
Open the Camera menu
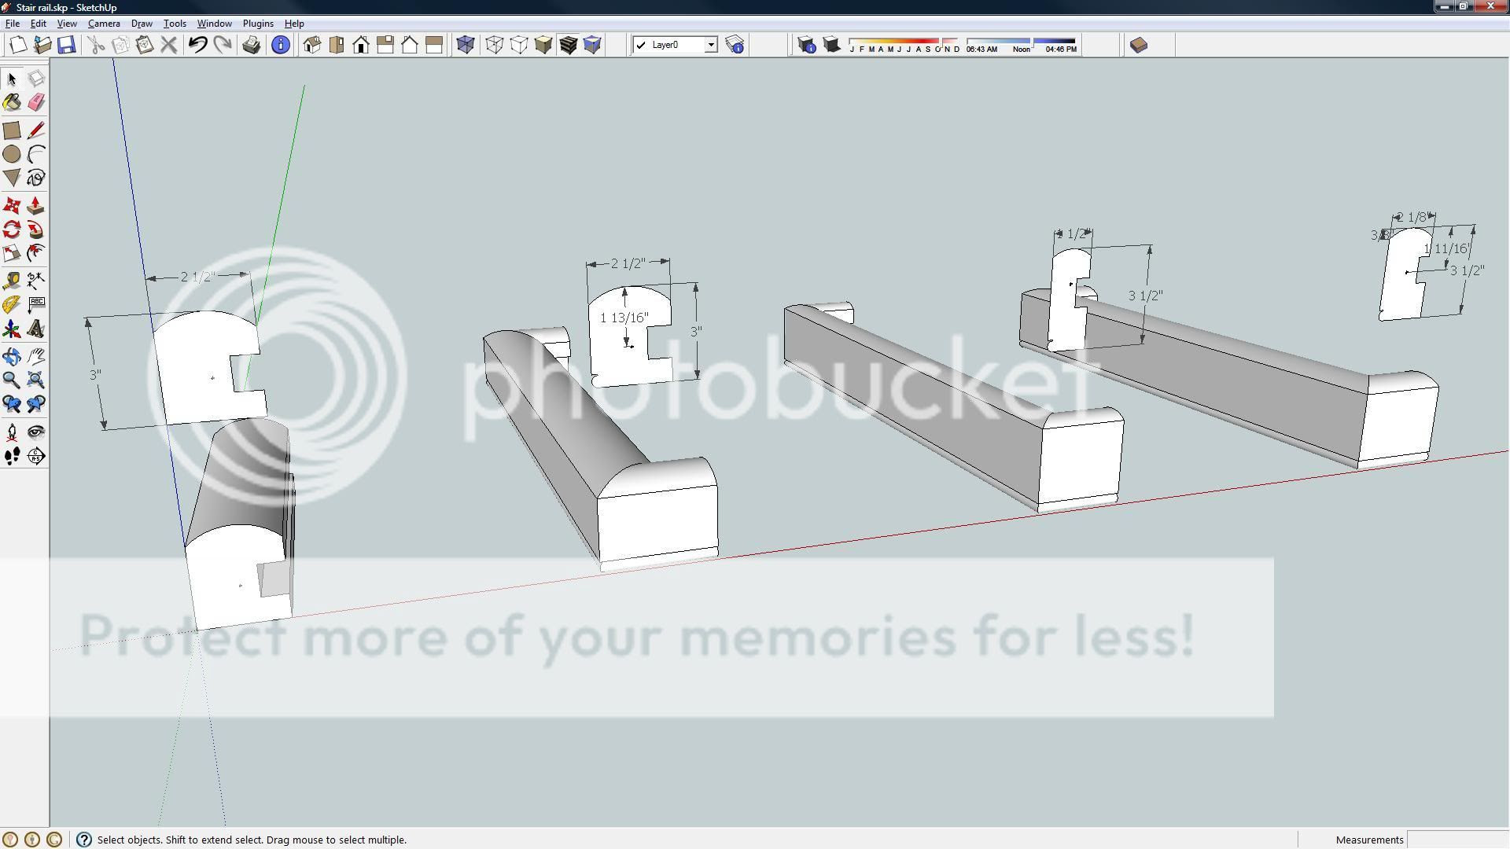(x=104, y=24)
